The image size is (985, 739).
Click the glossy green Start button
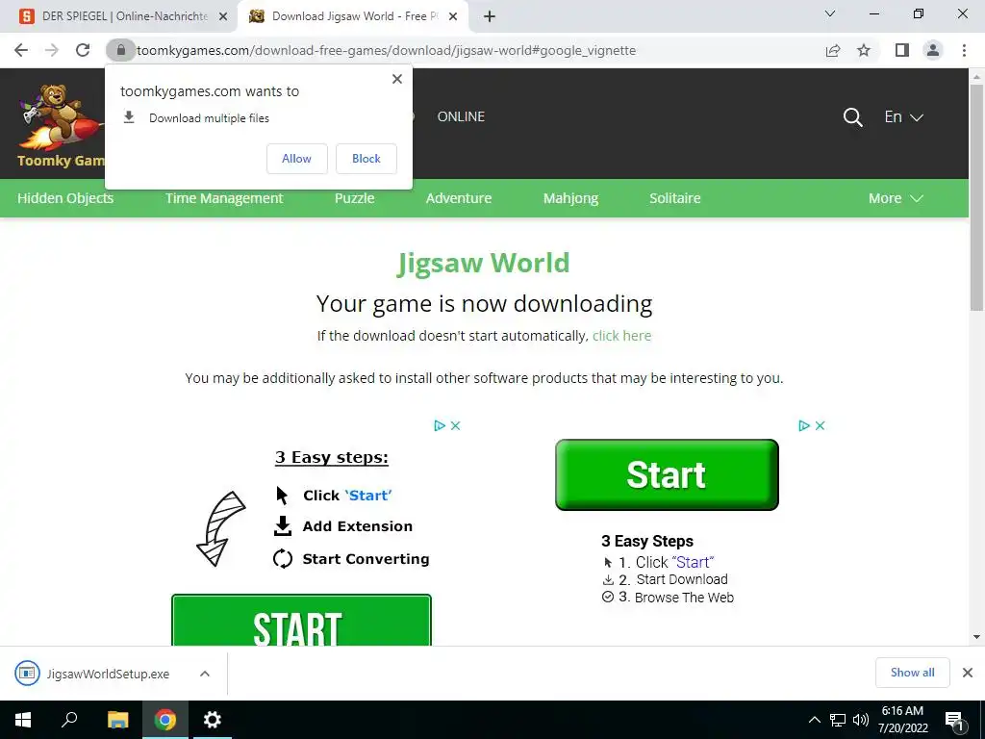(667, 474)
